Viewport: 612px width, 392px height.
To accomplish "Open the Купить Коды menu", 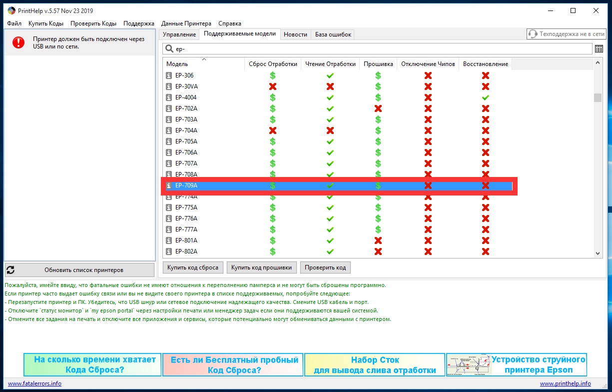I will (46, 23).
